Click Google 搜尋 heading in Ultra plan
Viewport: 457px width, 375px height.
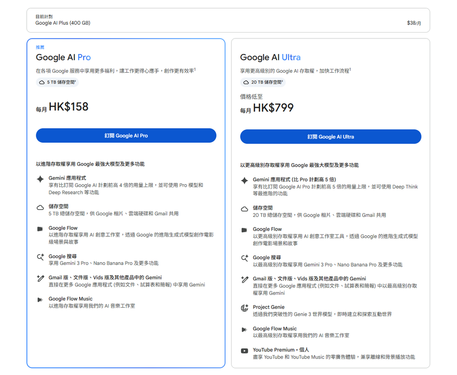(x=267, y=257)
